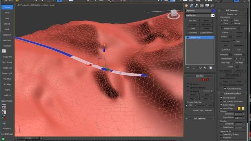This screenshot has height=141, width=251.
Task: Adjust By Angle spinner arrows
Action: pos(212,91)
